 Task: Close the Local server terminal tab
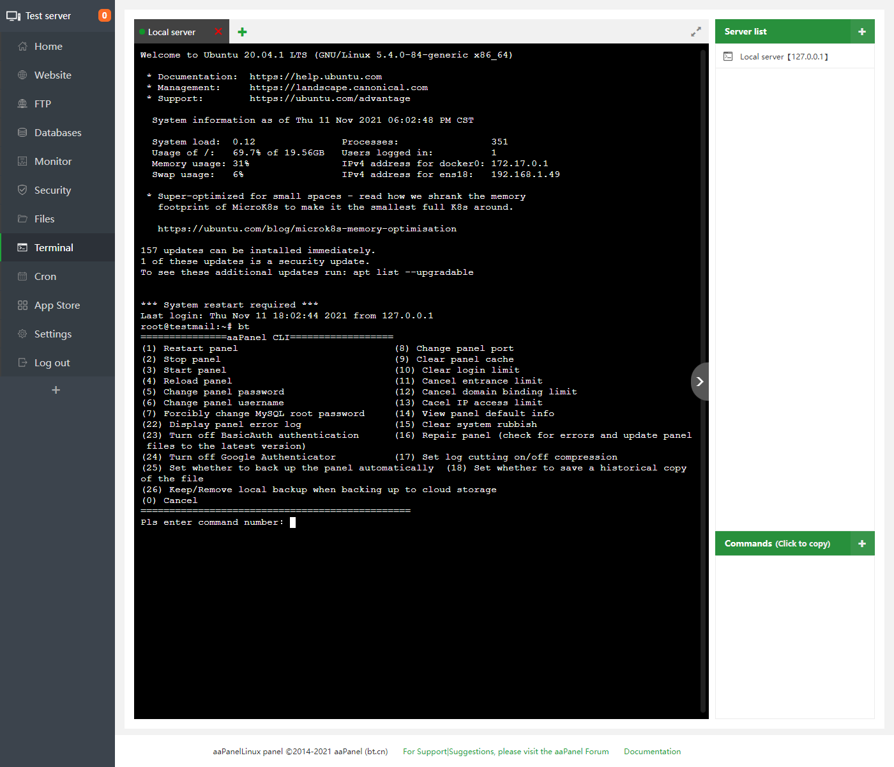[x=219, y=32]
